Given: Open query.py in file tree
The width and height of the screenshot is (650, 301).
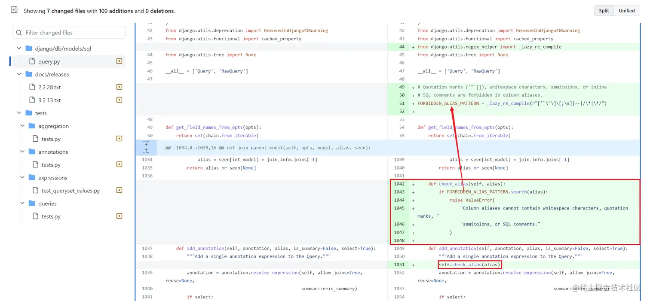Looking at the screenshot, I should tap(49, 61).
